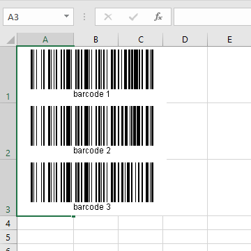Click the barcode 2 image
The width and height of the screenshot is (251, 251).
[92, 125]
